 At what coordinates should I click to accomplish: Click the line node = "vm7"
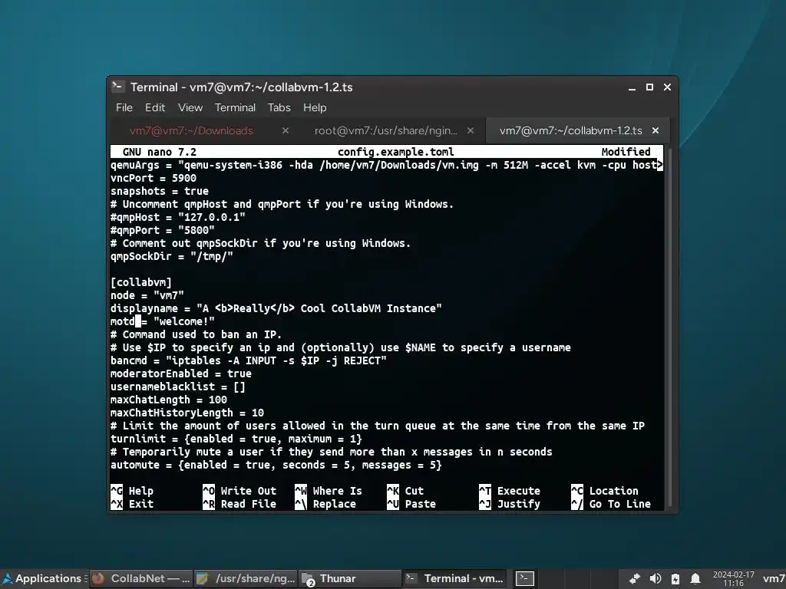coord(147,295)
